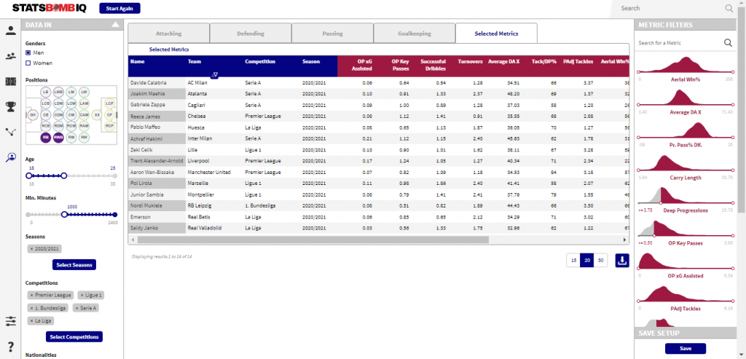746x359 pixels.
Task: Sort by PAdj Tackles column header
Action: tap(578, 62)
